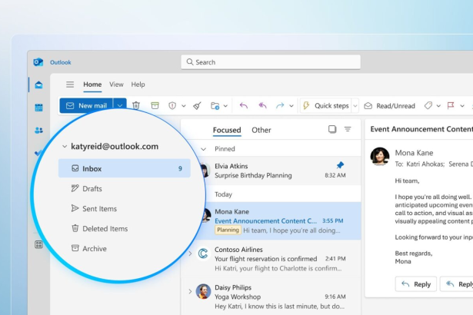Toggle the hamburger navigation pane icon
Screen dimensions: 473x315
(70, 85)
